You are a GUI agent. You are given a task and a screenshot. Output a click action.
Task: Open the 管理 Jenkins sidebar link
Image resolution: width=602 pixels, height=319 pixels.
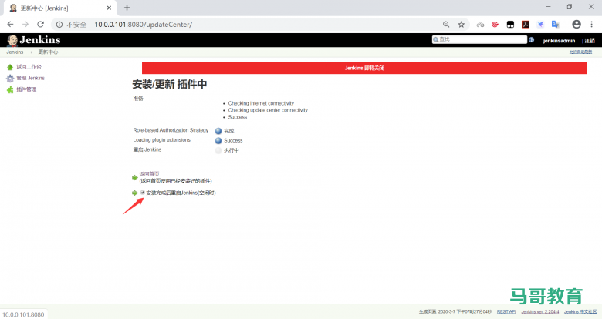pyautogui.click(x=31, y=78)
